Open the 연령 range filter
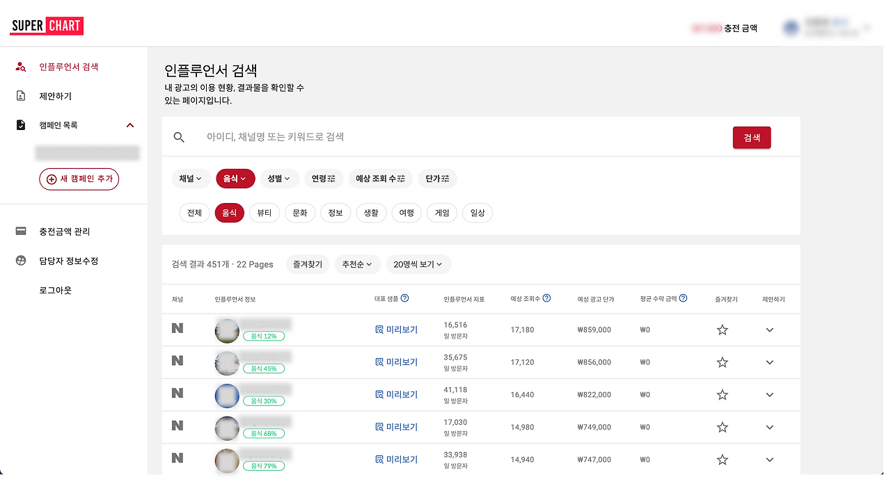891x479 pixels. 324,179
